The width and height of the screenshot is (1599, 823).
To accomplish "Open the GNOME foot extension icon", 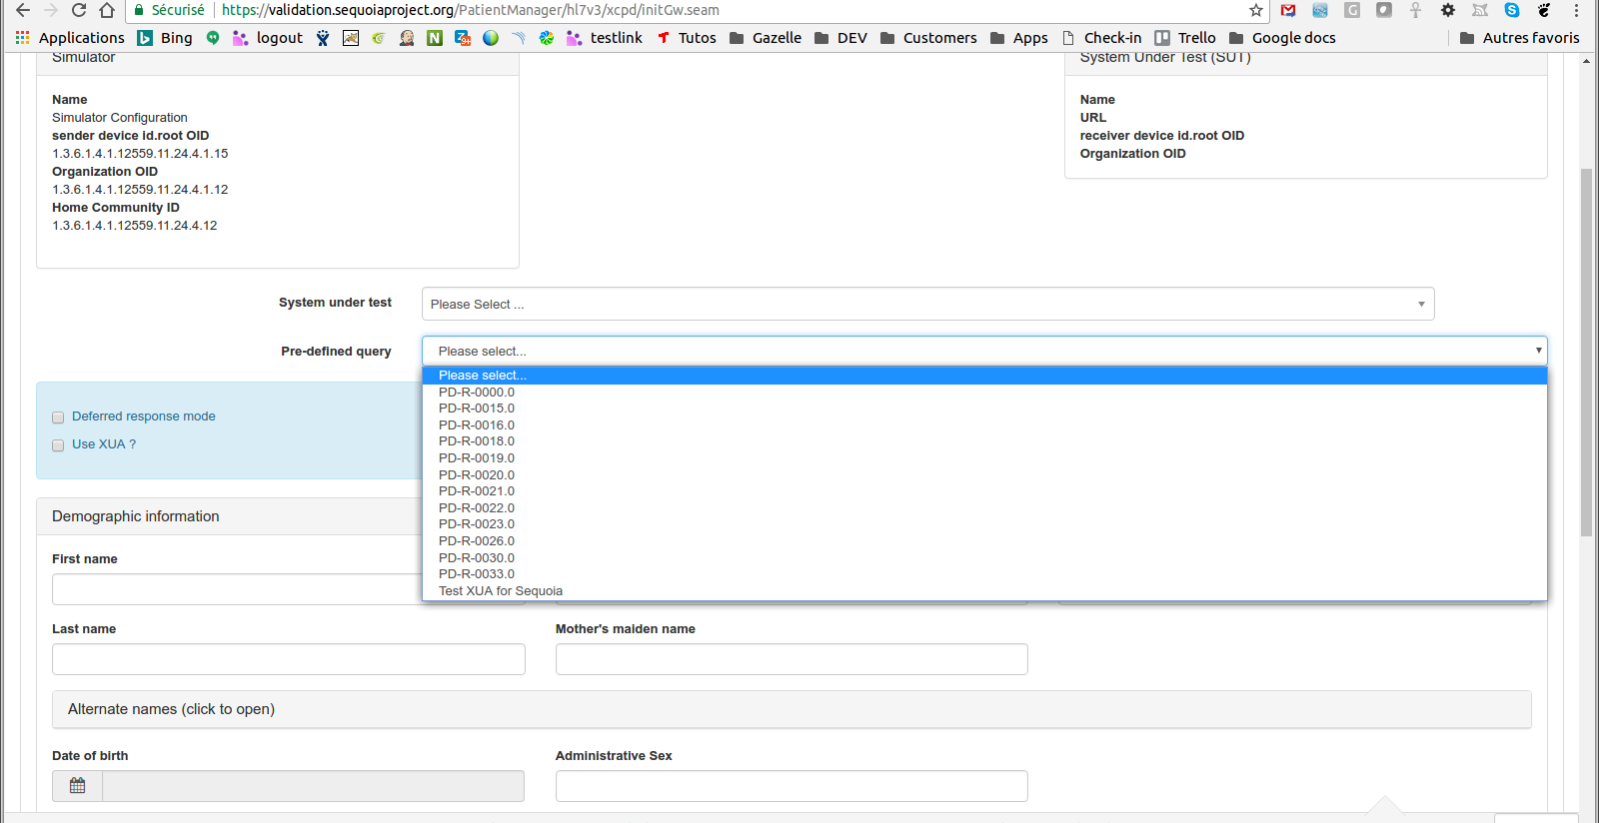I will (x=1544, y=10).
